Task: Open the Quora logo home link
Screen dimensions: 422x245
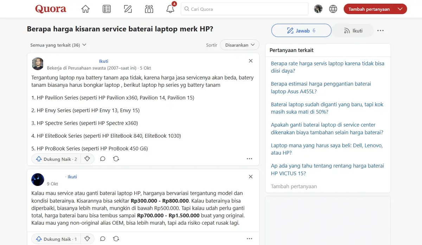Action: [51, 9]
